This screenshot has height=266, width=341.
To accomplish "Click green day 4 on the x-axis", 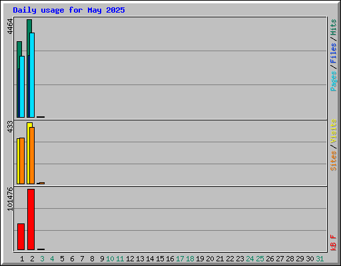I will pyautogui.click(x=52, y=259).
